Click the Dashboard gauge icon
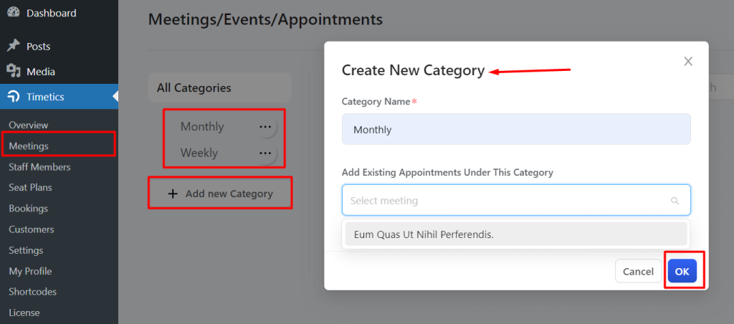Image resolution: width=734 pixels, height=324 pixels. 14,12
